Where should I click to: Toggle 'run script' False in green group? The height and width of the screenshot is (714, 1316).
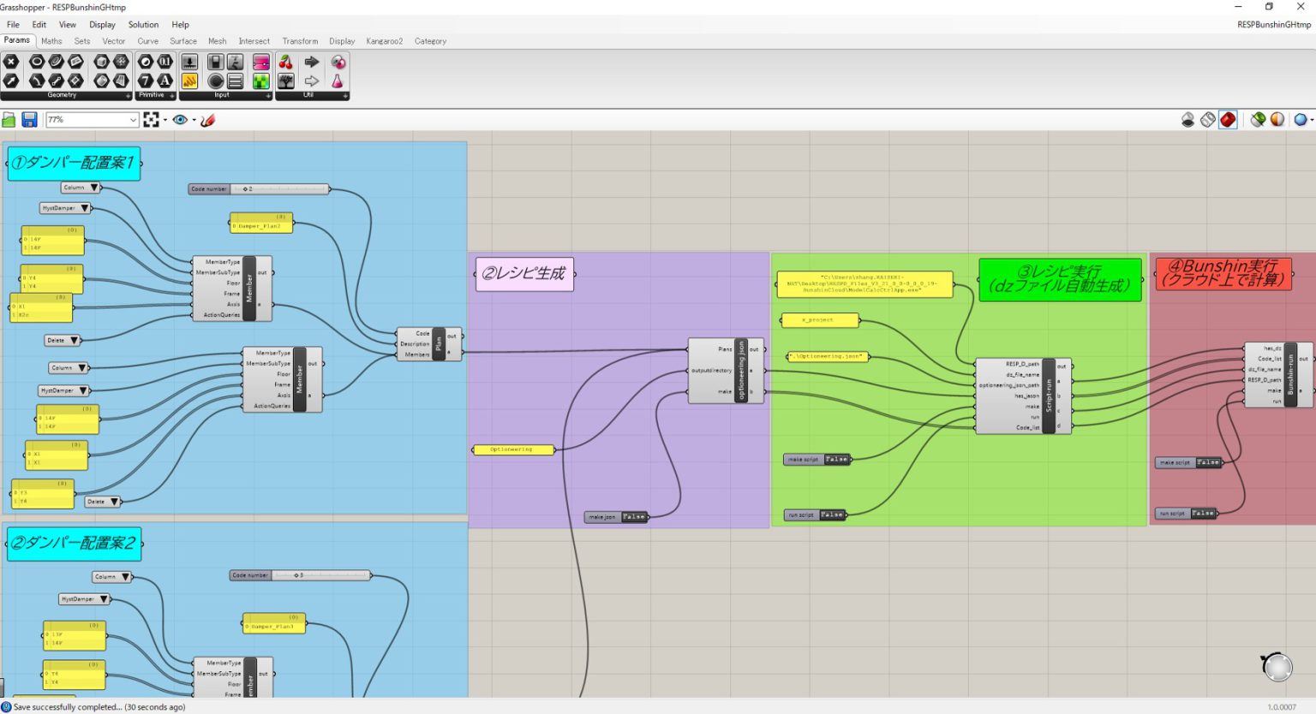[x=832, y=515]
